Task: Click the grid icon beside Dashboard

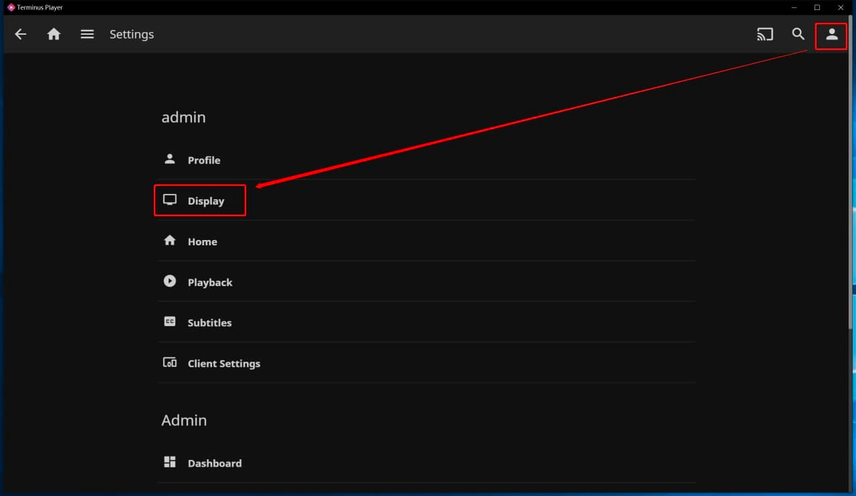Action: [170, 463]
